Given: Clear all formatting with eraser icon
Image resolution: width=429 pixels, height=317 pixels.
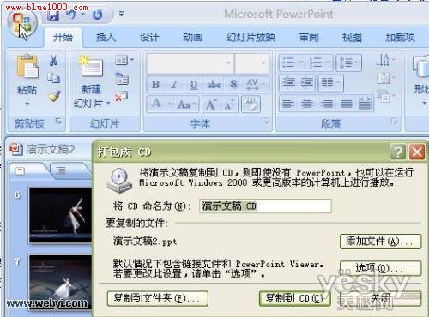Looking at the screenshot, I should pos(251,104).
